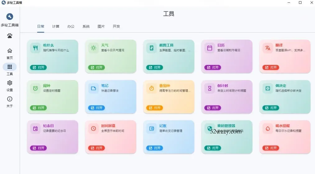Switch to the 办公 tab
Viewport: 315px width, 174px height.
(71, 26)
